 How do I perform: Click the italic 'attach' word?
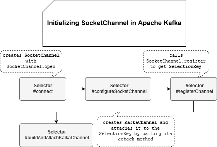click(x=126, y=139)
